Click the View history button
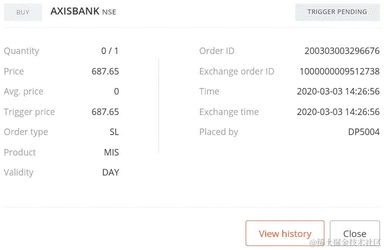384x250 pixels. coord(285,233)
